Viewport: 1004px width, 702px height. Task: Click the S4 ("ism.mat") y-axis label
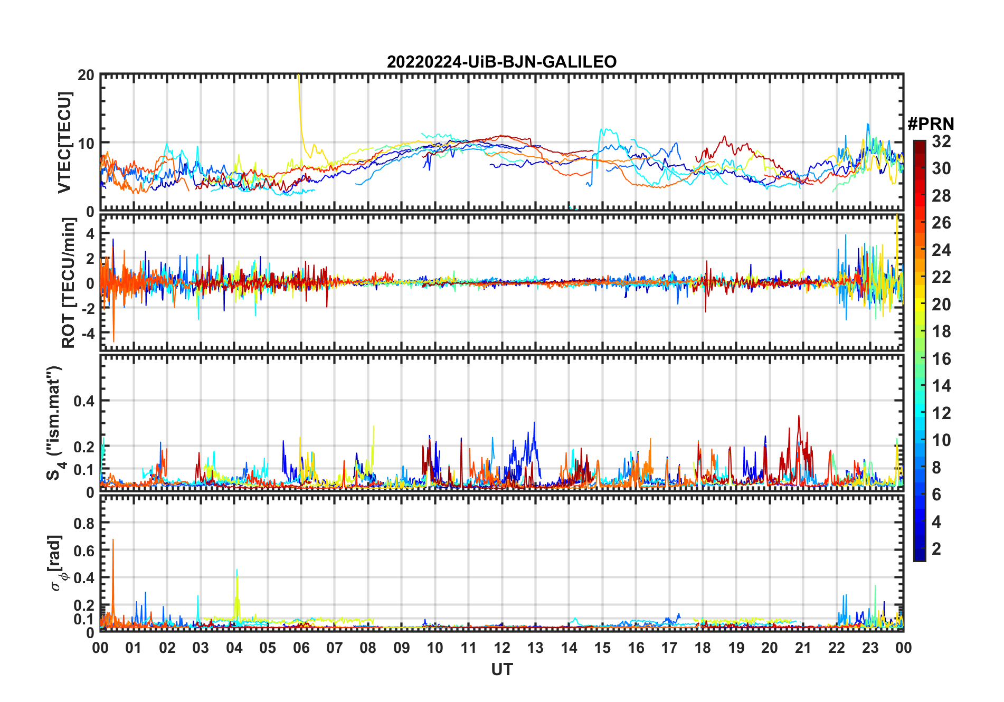click(x=55, y=423)
